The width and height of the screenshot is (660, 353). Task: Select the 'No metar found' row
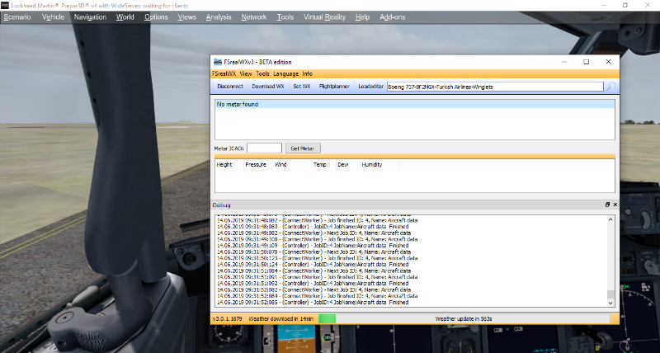[x=415, y=105]
